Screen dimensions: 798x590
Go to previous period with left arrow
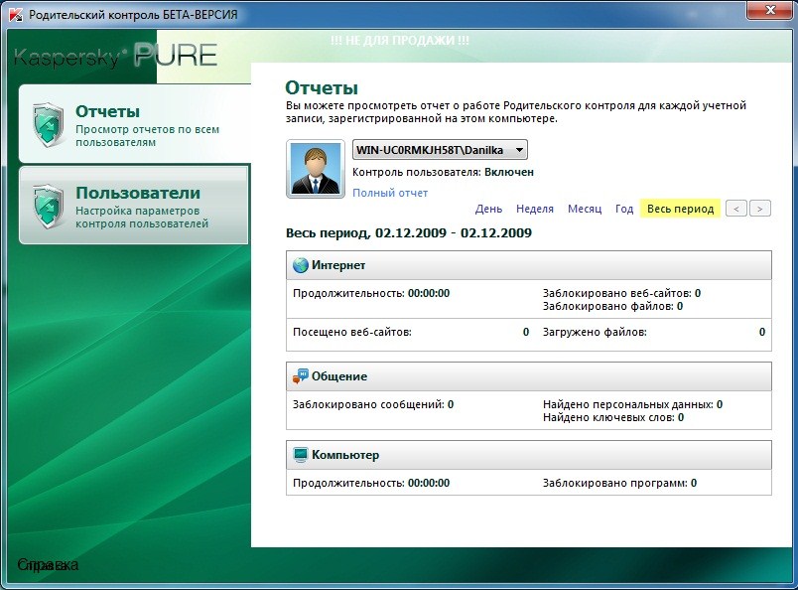click(x=735, y=209)
